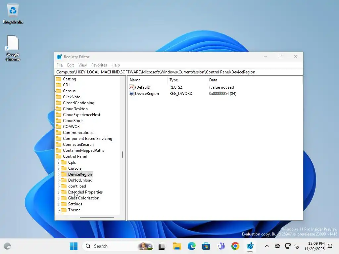This screenshot has width=339, height=254.
Task: Click the tree pane vertical scrollbar thumb
Action: [x=122, y=154]
